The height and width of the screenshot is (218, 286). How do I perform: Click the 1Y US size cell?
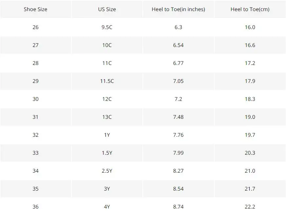107,135
